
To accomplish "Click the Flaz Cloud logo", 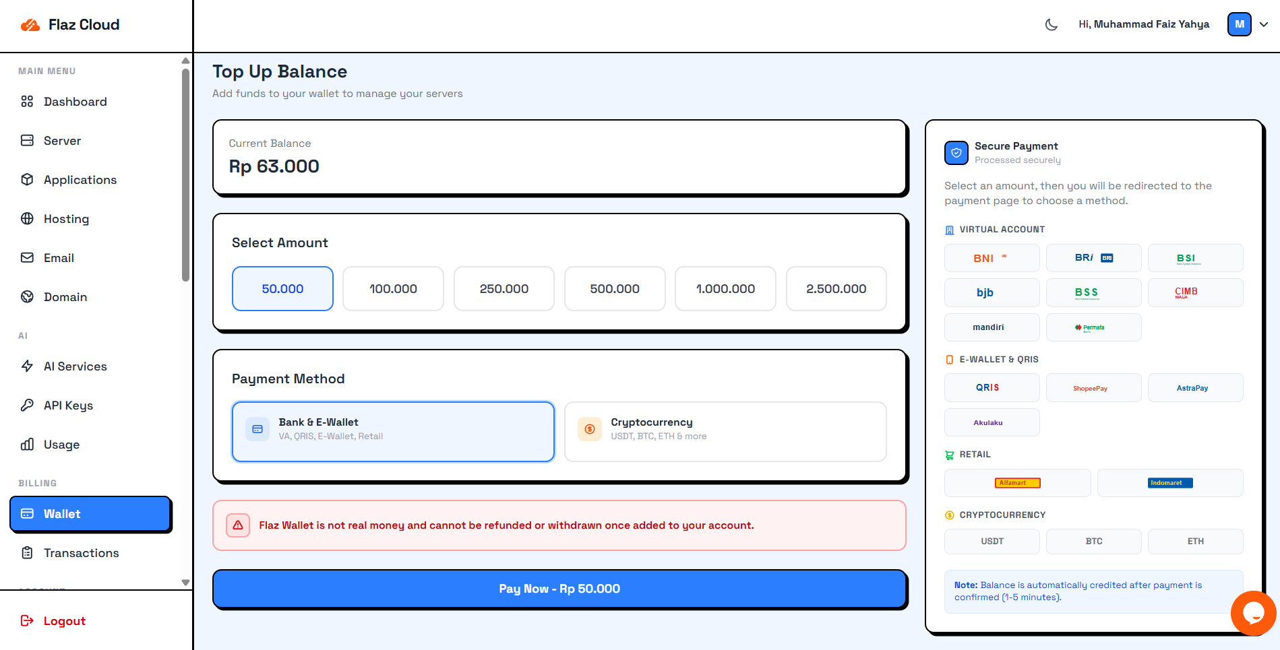I will tap(70, 25).
